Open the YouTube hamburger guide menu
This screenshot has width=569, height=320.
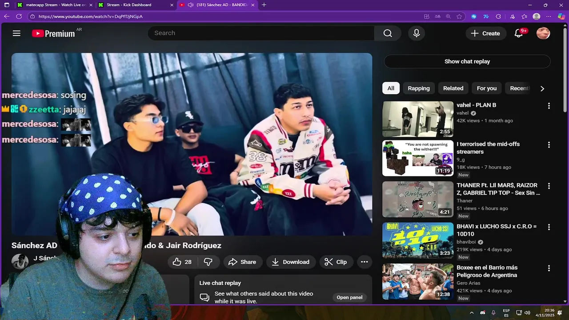(16, 33)
